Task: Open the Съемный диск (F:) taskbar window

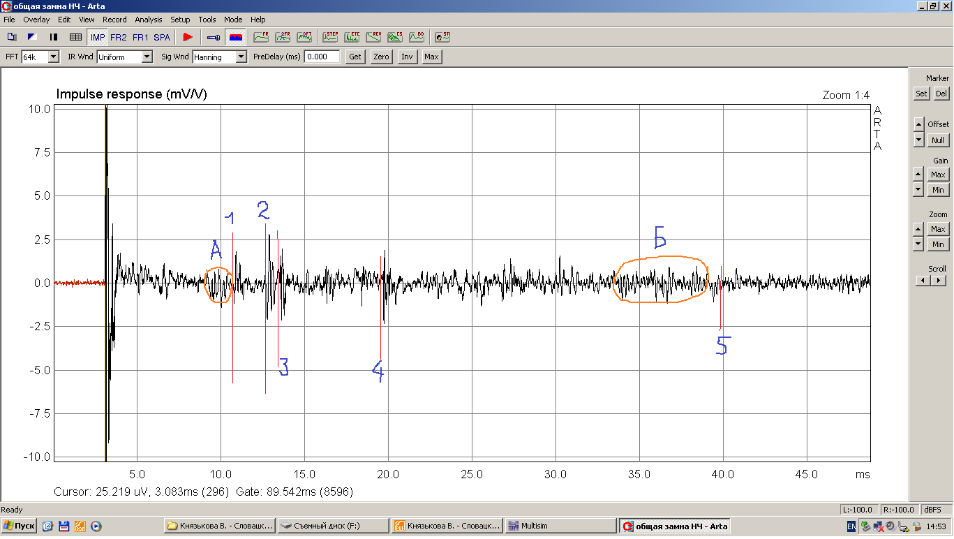Action: pos(333,526)
